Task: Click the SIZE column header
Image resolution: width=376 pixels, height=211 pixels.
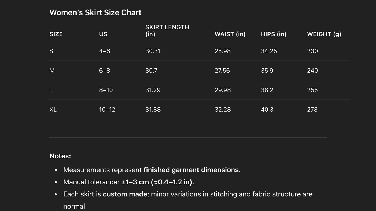Action: (x=56, y=34)
